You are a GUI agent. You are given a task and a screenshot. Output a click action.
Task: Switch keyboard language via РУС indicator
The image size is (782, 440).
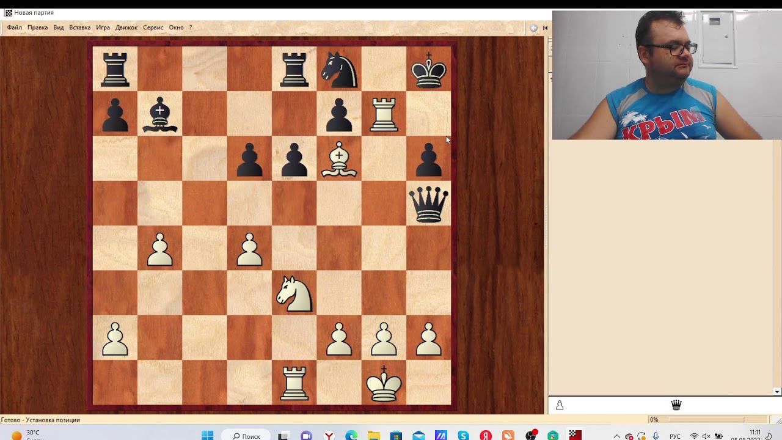pos(675,436)
